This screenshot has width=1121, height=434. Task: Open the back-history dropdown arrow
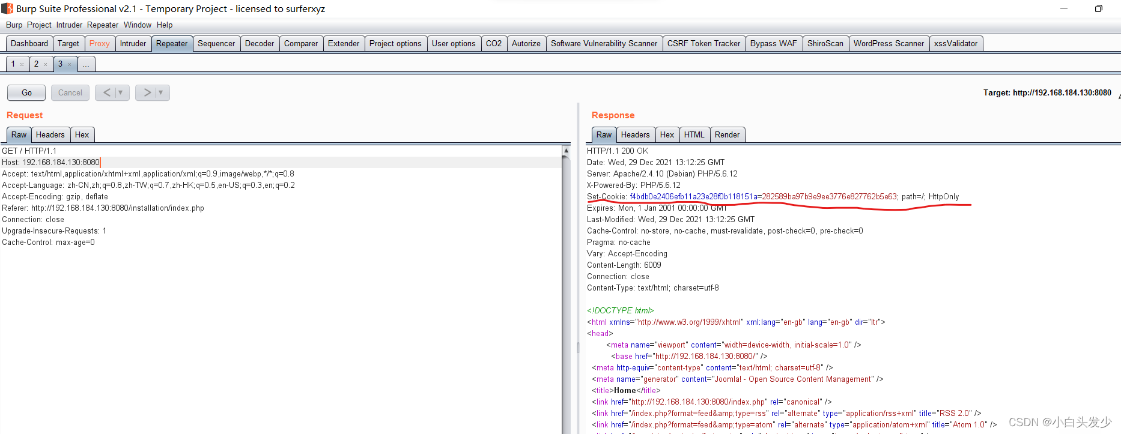tap(121, 92)
